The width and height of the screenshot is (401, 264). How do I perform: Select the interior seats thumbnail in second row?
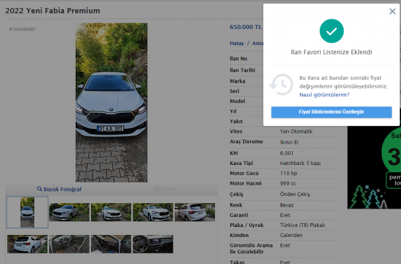pos(69,244)
